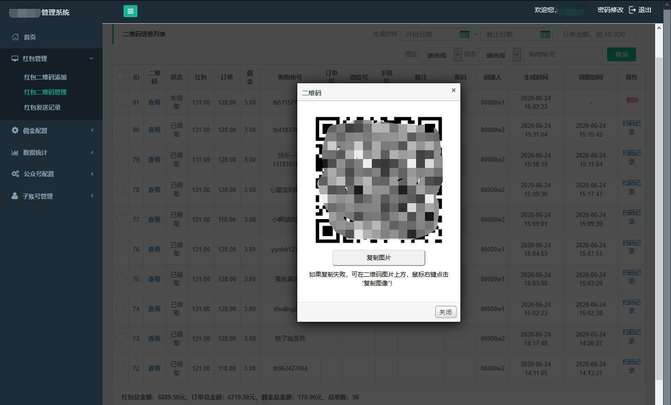Open 扫码记录 for row ID 76
Screen dimensions: 671x405
click(632, 247)
